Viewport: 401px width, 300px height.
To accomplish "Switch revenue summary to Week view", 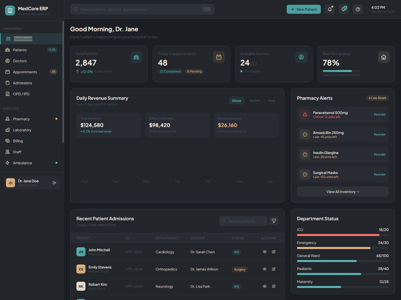I will pos(237,101).
